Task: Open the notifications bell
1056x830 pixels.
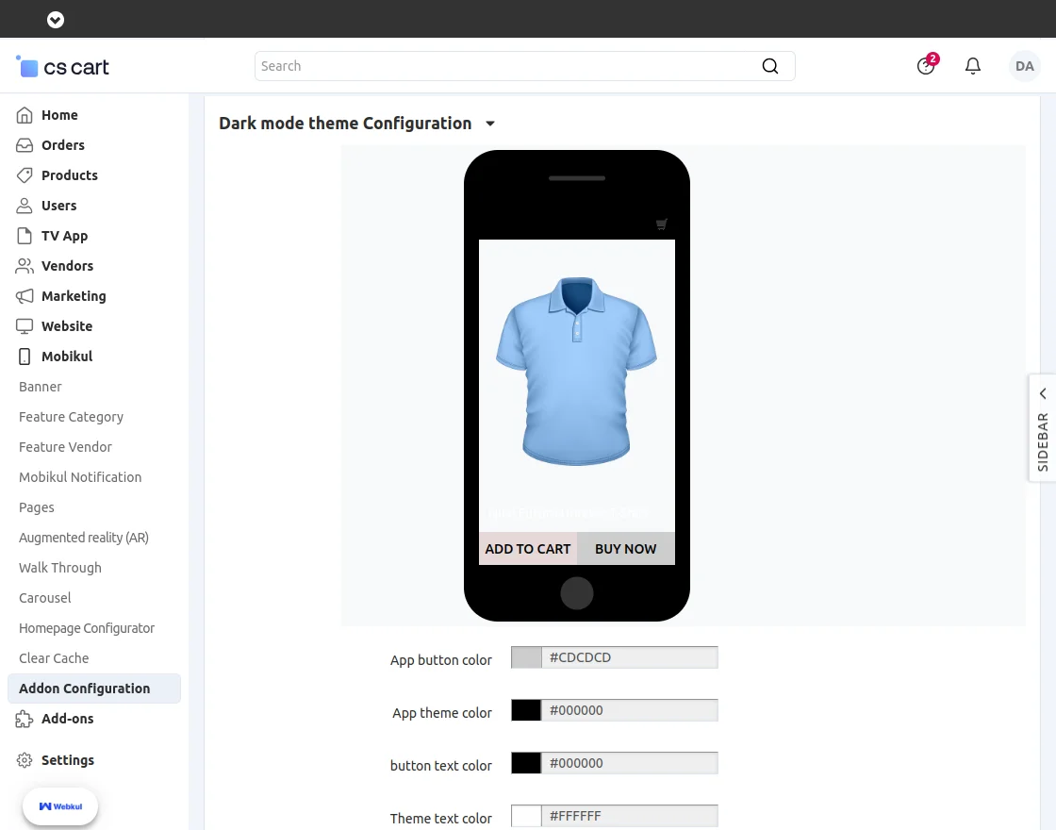Action: click(973, 66)
